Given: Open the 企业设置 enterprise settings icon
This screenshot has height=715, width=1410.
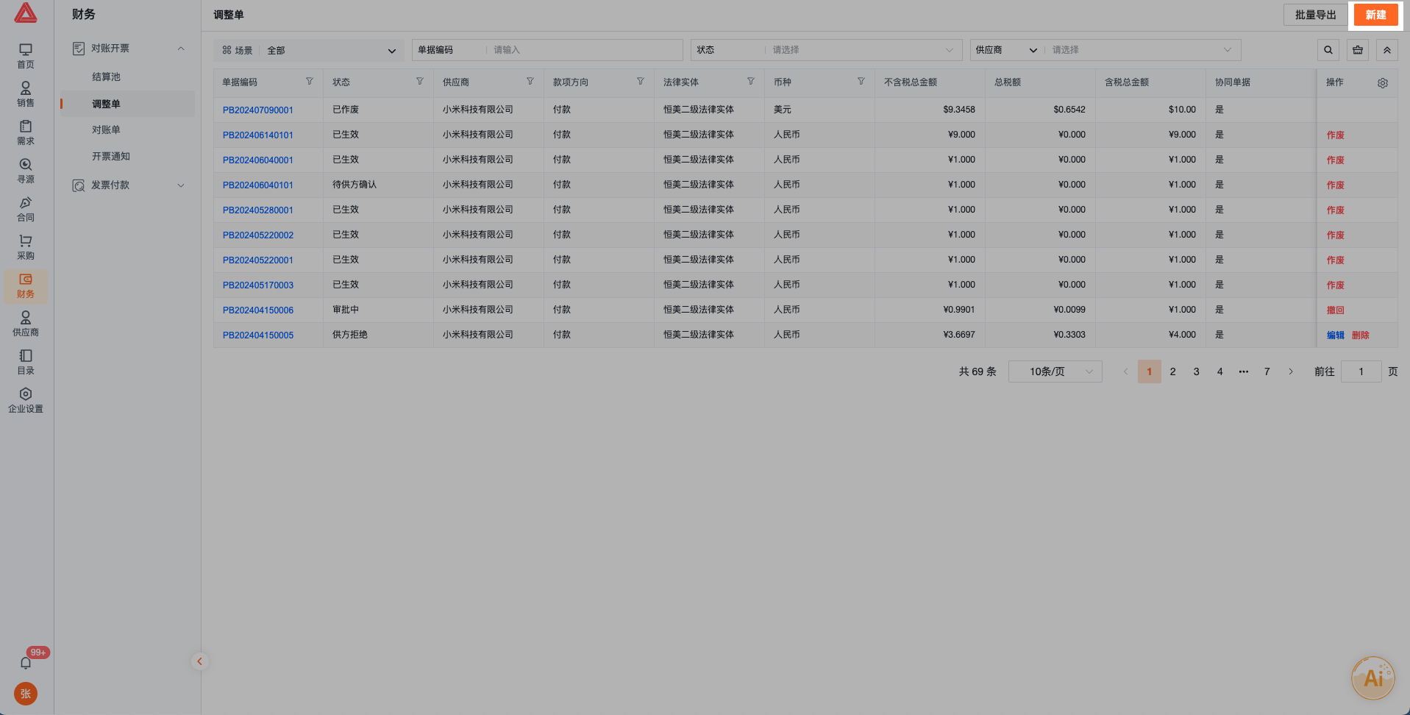Looking at the screenshot, I should click(26, 400).
